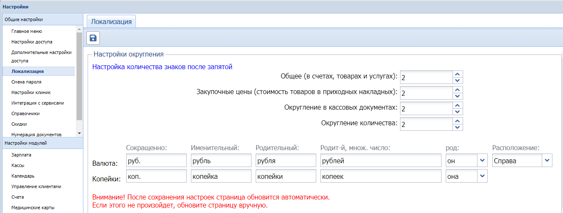Go to Интеграция с сервисами
This screenshot has height=213, width=563.
(x=38, y=103)
